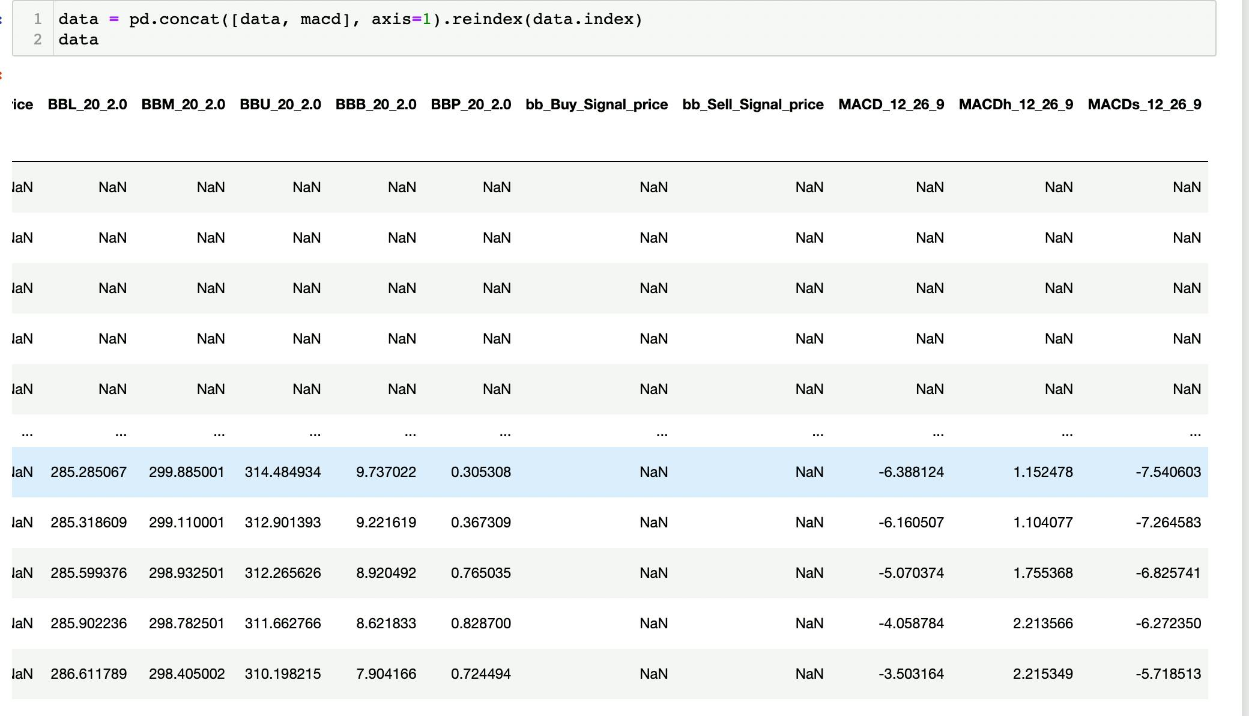Click the MACDs value -7.264583

[x=1169, y=523]
